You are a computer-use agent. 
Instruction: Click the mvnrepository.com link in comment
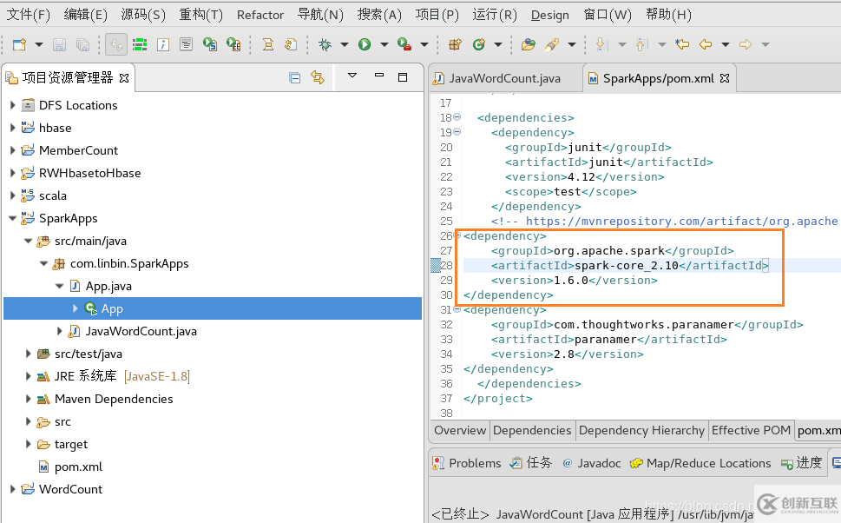pos(681,222)
